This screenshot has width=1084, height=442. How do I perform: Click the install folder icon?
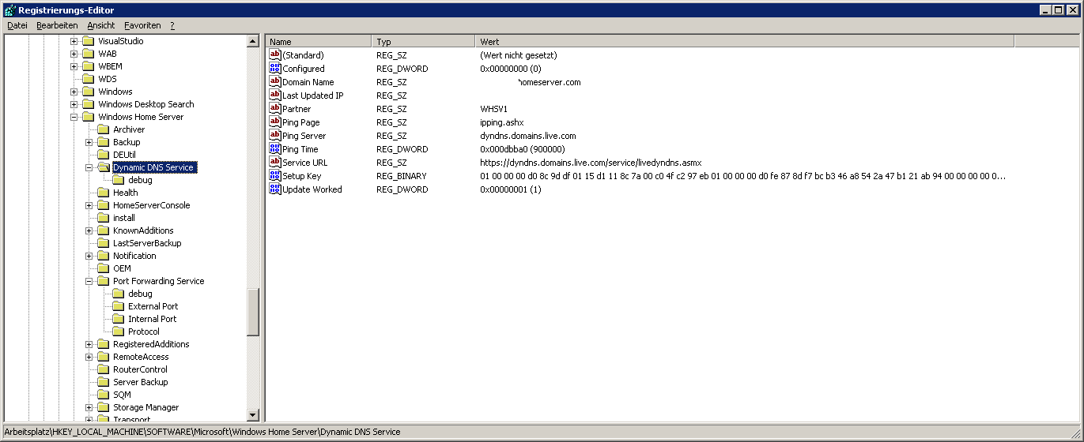pyautogui.click(x=103, y=218)
